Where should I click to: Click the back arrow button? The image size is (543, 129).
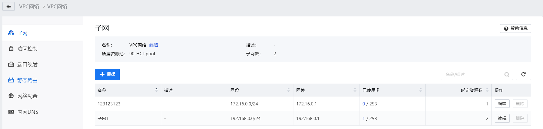8,6
